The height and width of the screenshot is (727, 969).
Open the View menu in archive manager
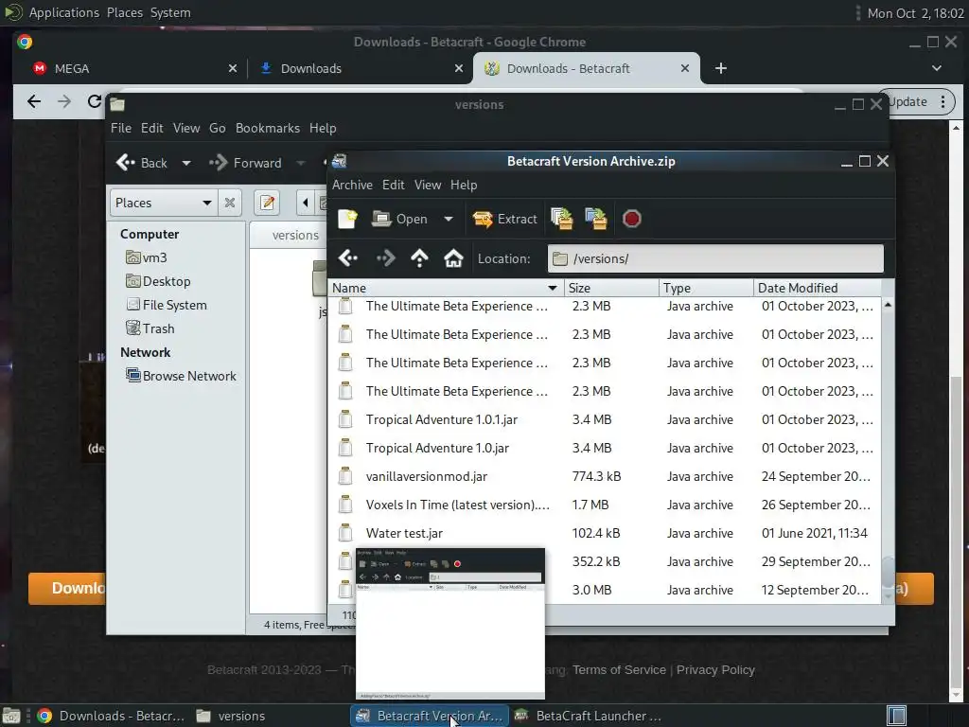(428, 185)
